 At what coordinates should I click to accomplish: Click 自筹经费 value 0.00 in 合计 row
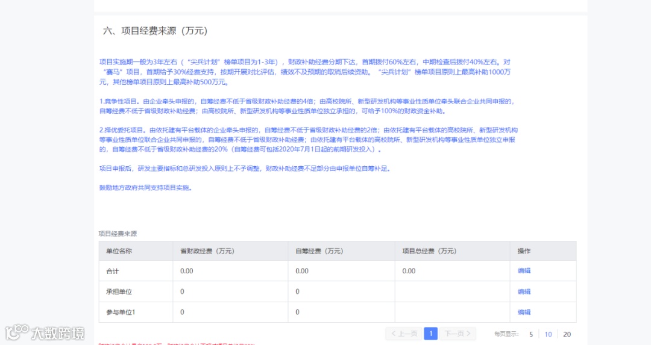pyautogui.click(x=302, y=271)
